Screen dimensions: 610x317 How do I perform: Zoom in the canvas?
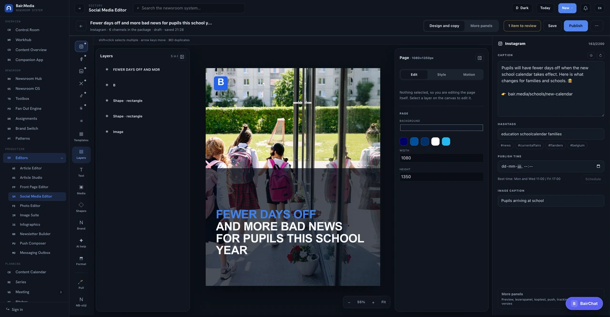pos(373,302)
